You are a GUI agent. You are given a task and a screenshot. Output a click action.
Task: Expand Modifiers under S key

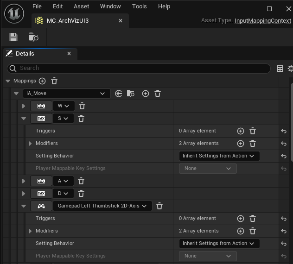(30, 144)
